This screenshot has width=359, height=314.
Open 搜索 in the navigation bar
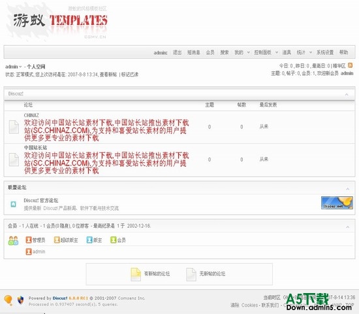[x=225, y=52]
